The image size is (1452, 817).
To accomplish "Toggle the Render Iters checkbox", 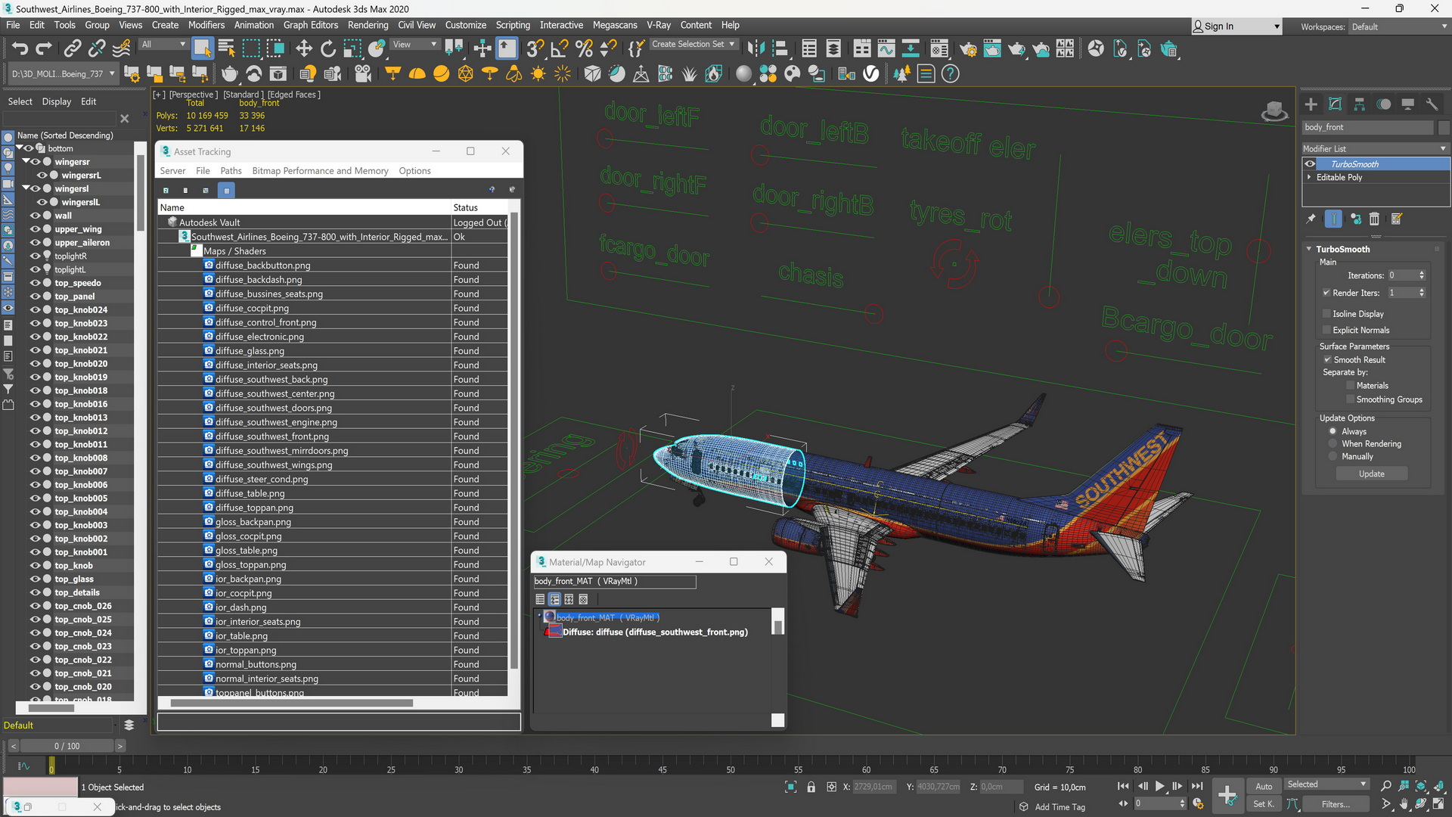I will (1326, 293).
